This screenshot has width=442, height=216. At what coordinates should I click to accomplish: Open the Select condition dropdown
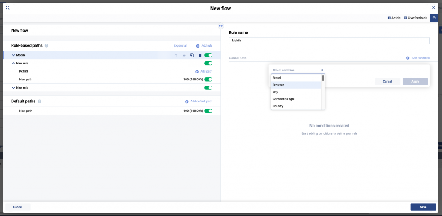point(298,70)
